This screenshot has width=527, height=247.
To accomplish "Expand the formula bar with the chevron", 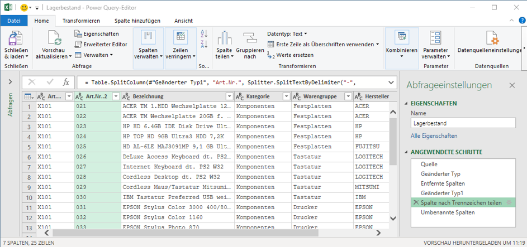I will [x=391, y=83].
